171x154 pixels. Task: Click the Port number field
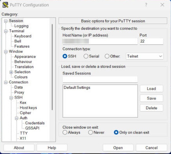[x=151, y=41]
